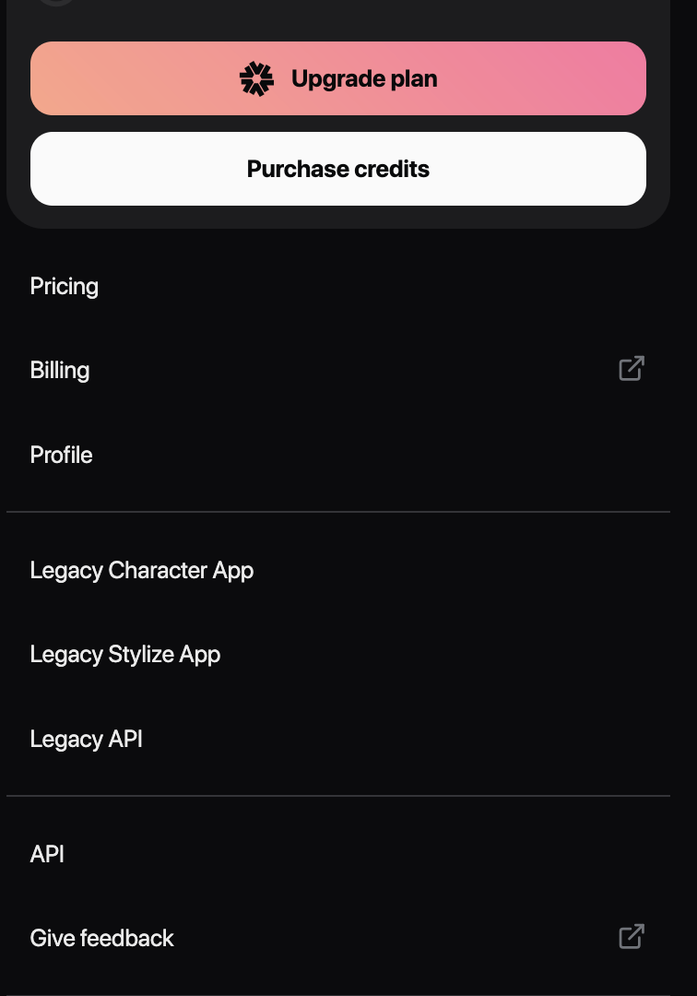Click the 'Give feedback' link text
This screenshot has height=996, width=697.
[x=101, y=938]
